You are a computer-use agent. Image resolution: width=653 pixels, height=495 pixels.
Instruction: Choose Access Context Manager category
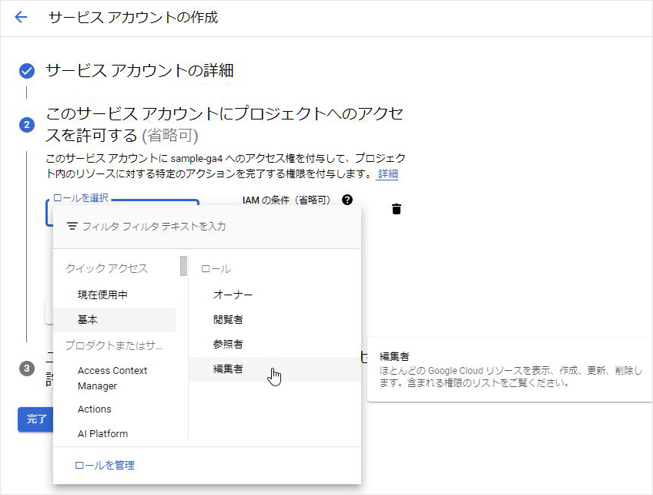click(x=112, y=378)
